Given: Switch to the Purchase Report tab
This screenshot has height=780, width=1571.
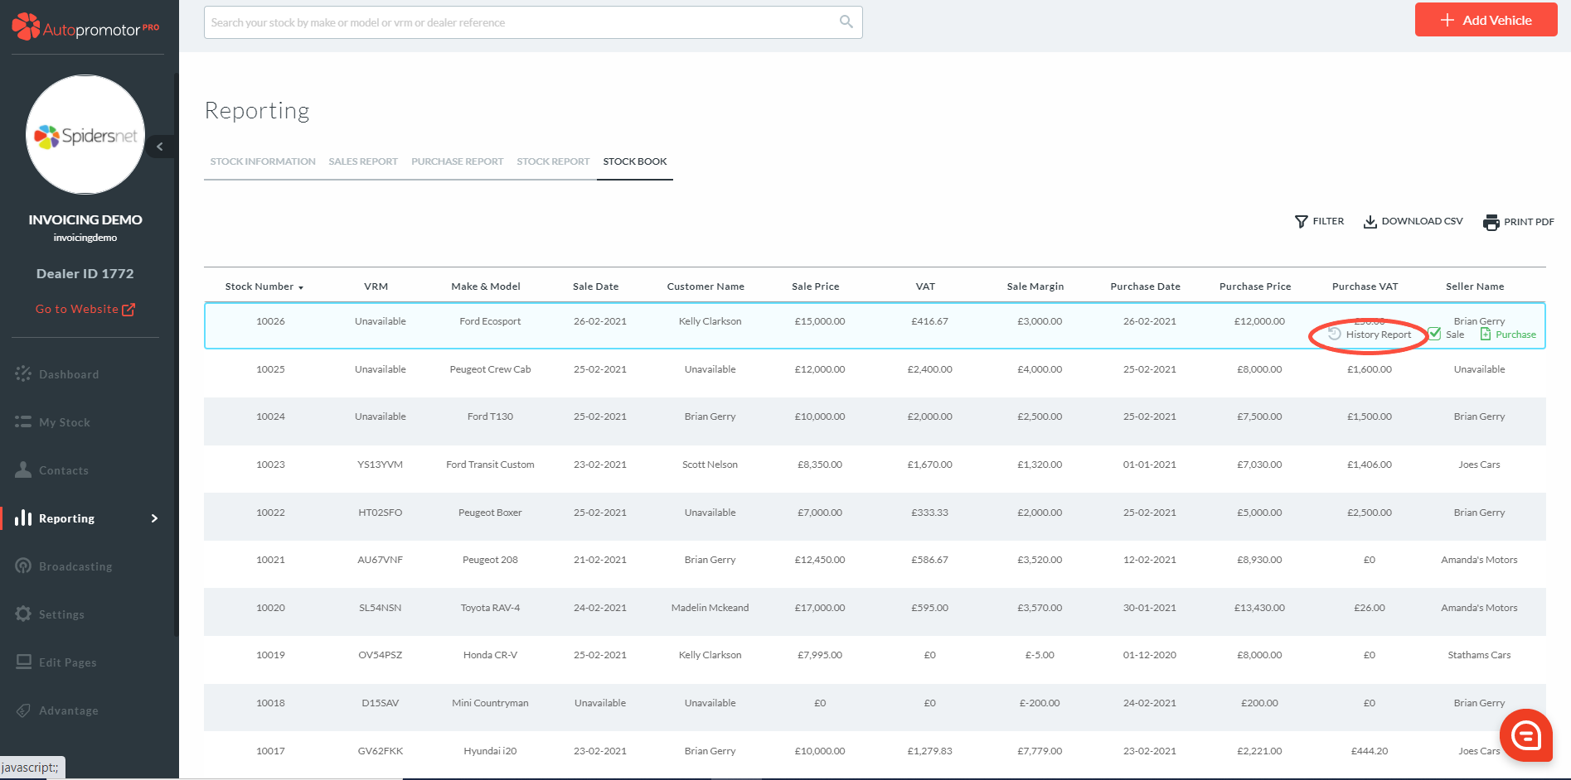Looking at the screenshot, I should click(x=457, y=161).
